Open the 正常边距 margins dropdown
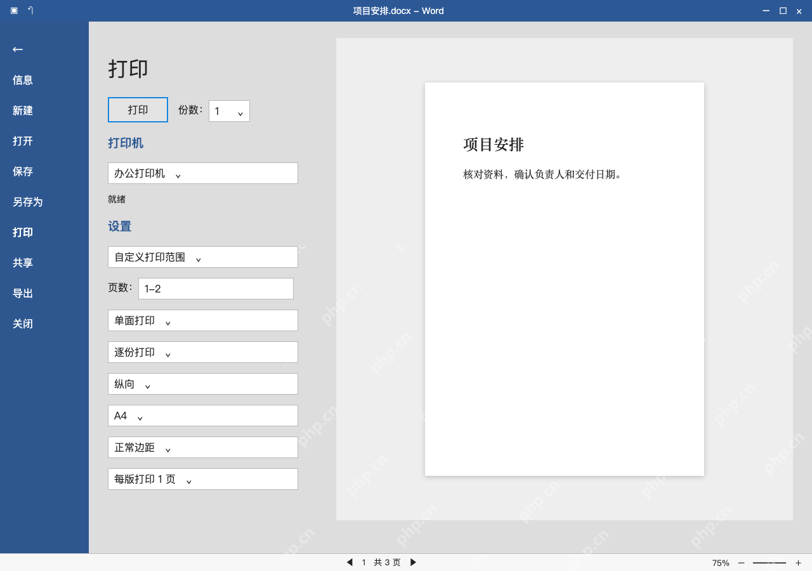 203,447
